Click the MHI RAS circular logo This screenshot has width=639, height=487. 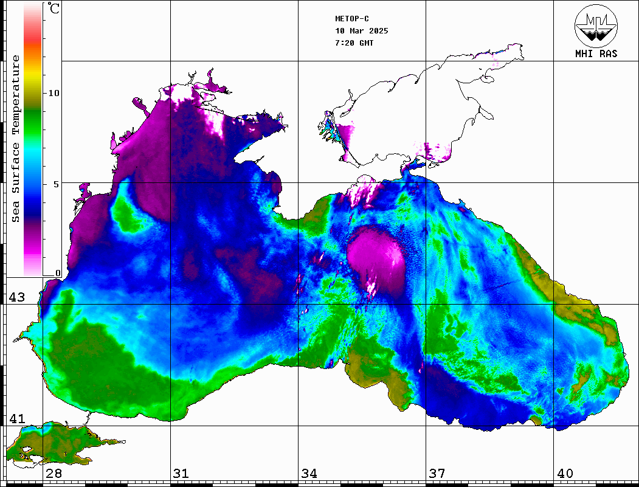[596, 26]
